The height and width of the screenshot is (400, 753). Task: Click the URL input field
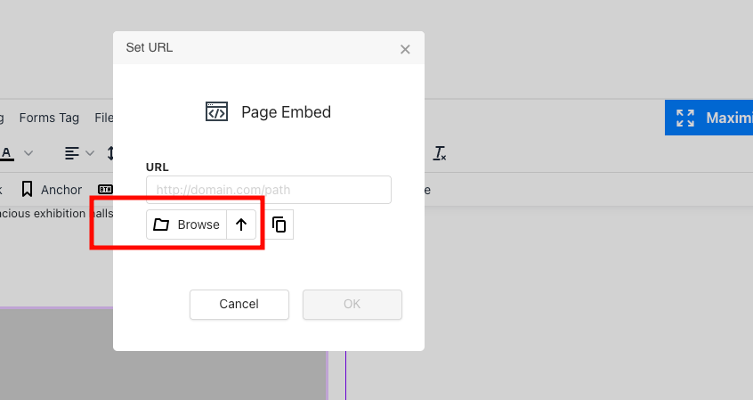268,190
